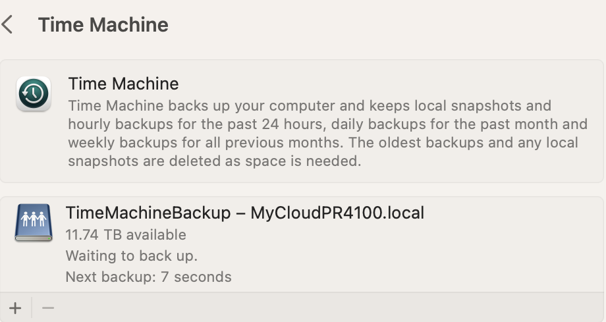Click the Time Machine heading in info panel
This screenshot has width=606, height=322.
[x=123, y=84]
